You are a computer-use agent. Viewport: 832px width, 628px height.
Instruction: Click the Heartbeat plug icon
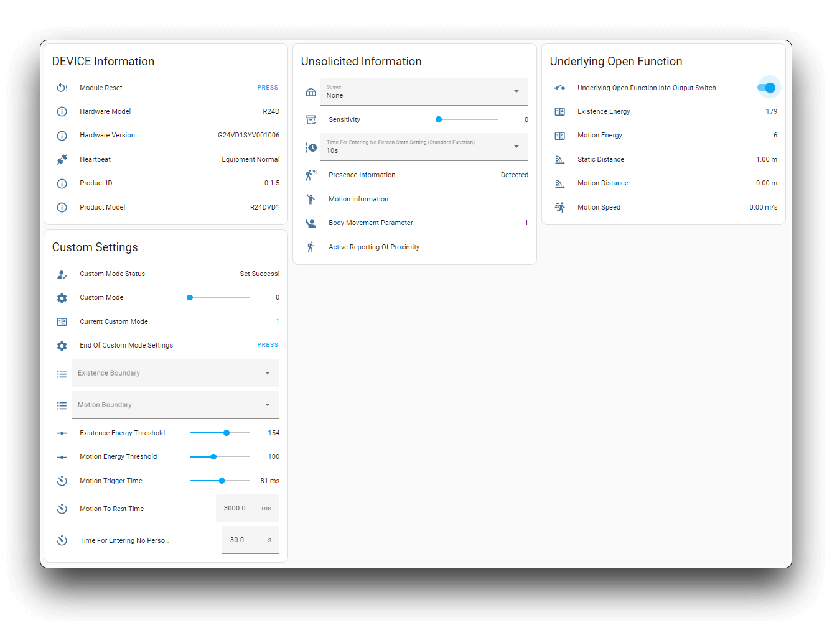(x=62, y=159)
